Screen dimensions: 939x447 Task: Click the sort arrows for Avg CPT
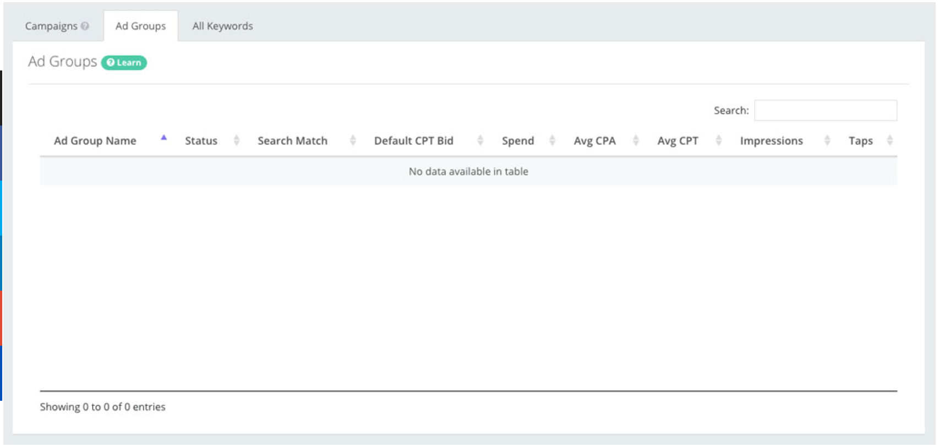point(718,141)
